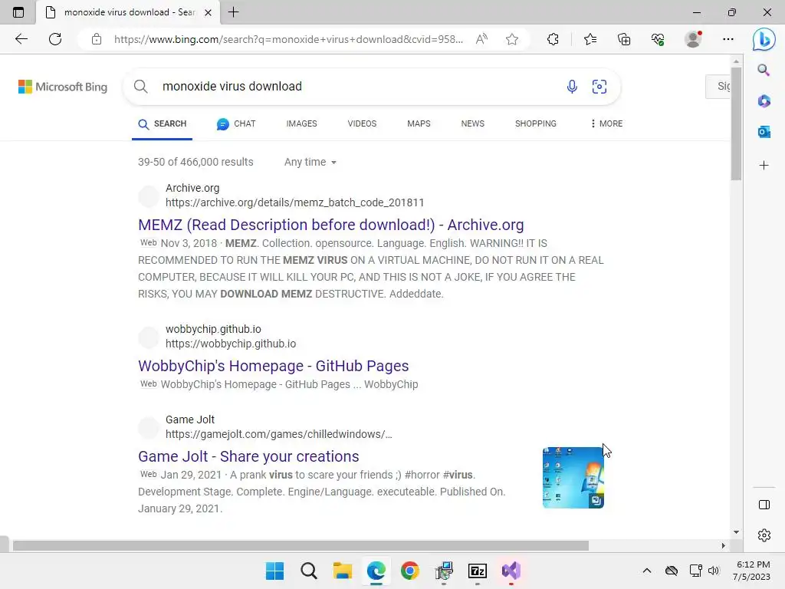Expand the MORE search categories menu
Viewport: 785px width, 589px height.
[x=606, y=123]
